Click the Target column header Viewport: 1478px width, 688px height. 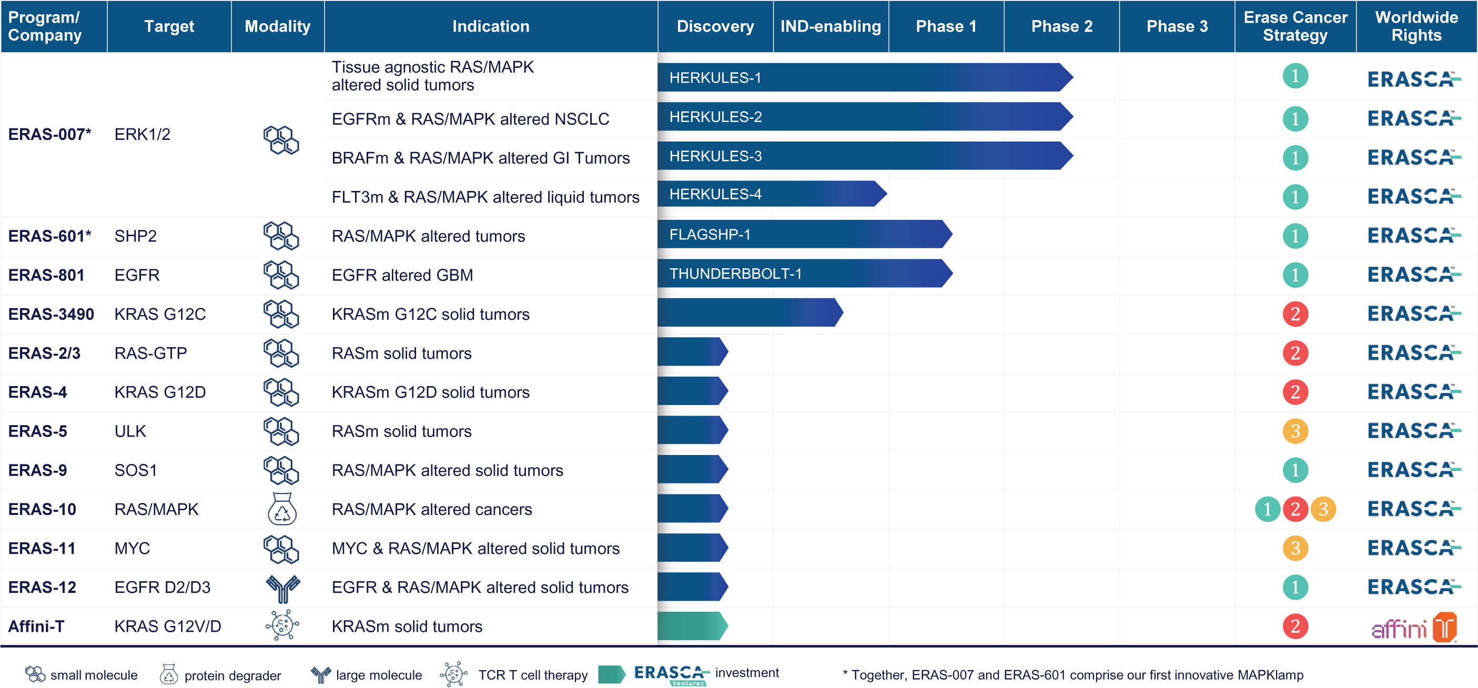pos(169,26)
